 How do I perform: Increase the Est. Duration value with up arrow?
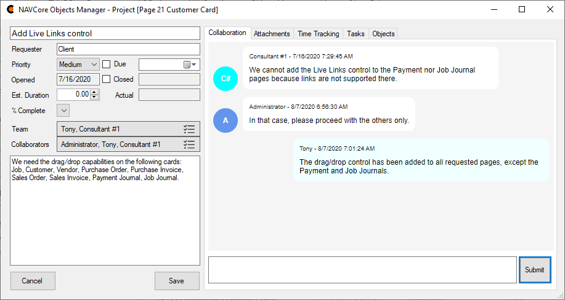(x=94, y=92)
